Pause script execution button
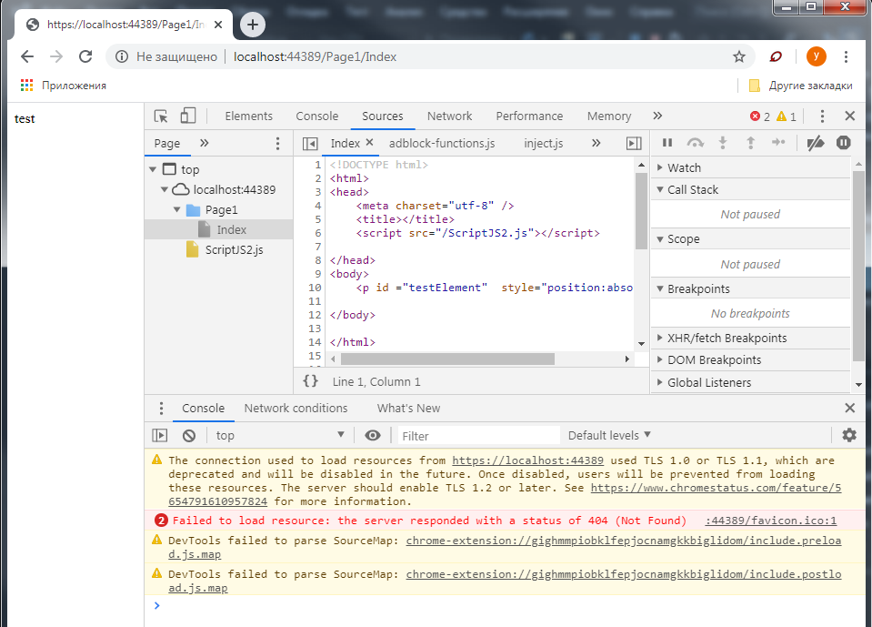Image resolution: width=872 pixels, height=627 pixels. point(667,143)
